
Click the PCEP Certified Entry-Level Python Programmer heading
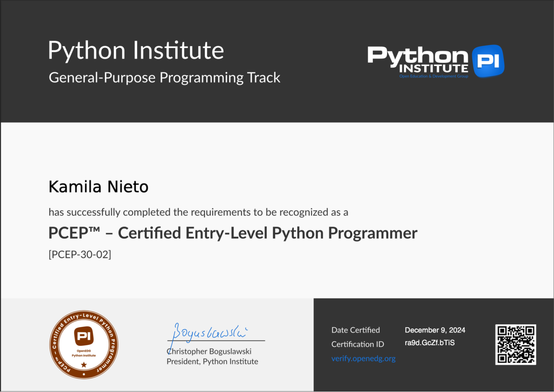pyautogui.click(x=232, y=233)
